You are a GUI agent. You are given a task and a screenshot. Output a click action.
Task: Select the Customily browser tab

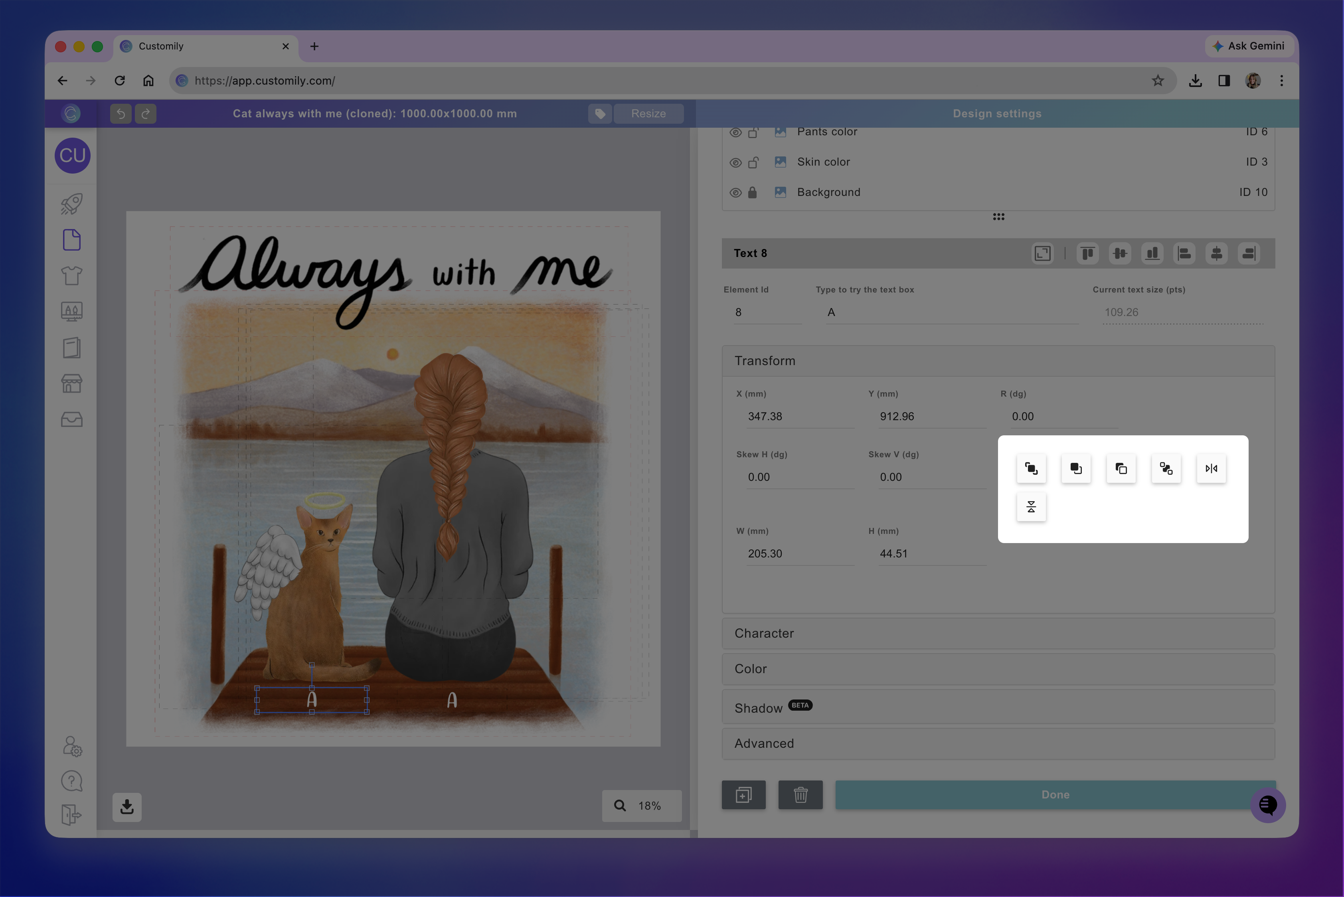pyautogui.click(x=206, y=46)
